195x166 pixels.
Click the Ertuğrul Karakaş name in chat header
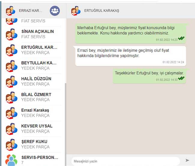pos(102,11)
